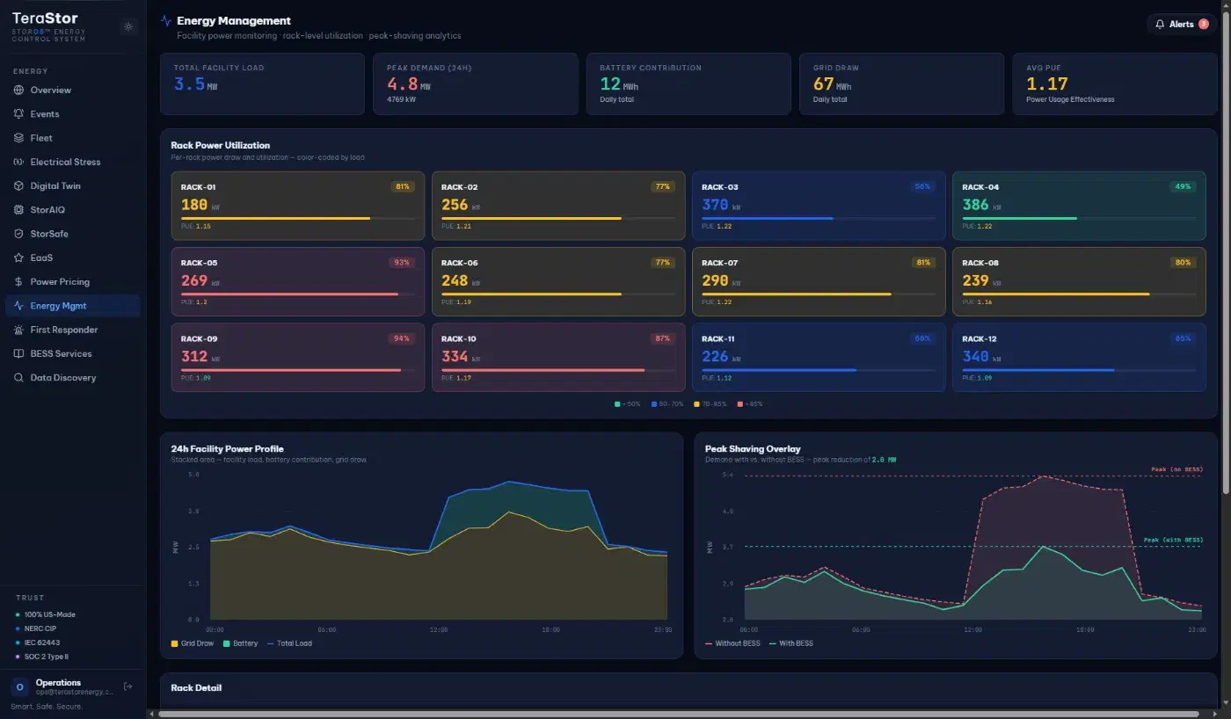Toggle the Without BESS legend series
The image size is (1231, 719).
click(732, 643)
